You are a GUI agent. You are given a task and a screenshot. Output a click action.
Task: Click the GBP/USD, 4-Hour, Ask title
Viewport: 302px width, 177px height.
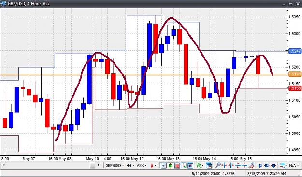(29, 4)
